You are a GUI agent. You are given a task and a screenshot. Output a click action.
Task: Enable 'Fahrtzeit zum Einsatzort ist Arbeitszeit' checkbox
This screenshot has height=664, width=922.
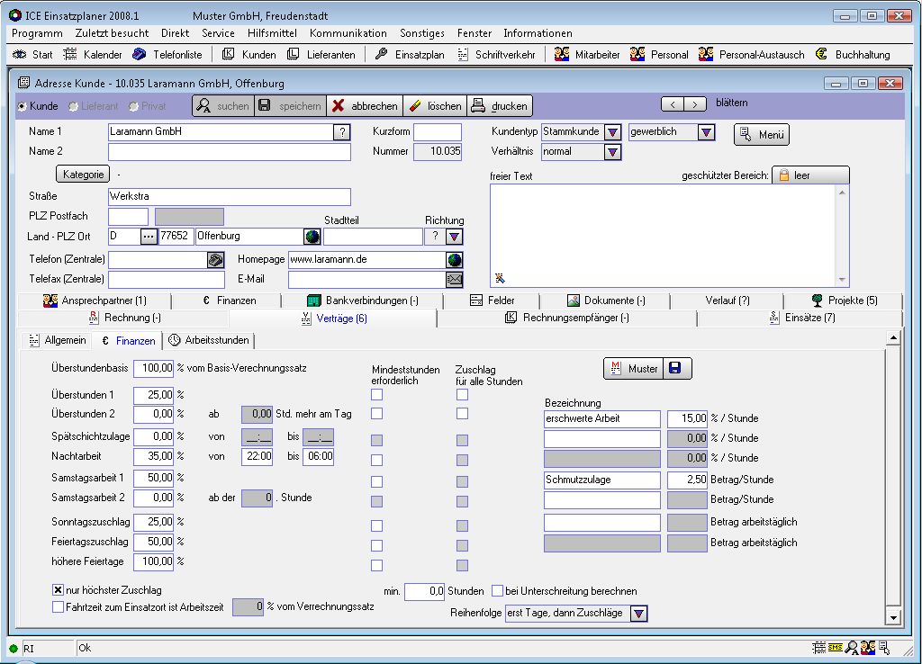[x=58, y=607]
